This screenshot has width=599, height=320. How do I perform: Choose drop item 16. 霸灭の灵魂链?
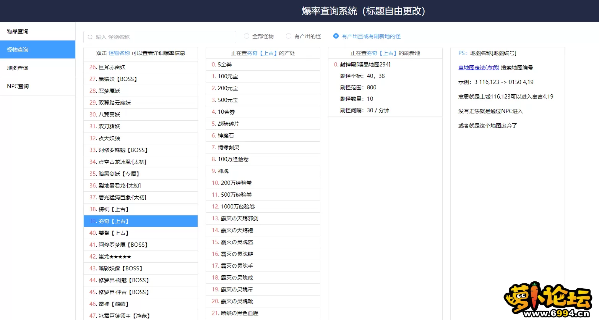pyautogui.click(x=263, y=254)
